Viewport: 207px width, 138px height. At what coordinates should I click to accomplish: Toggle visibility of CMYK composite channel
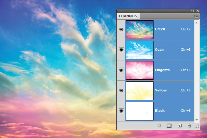tap(121, 29)
